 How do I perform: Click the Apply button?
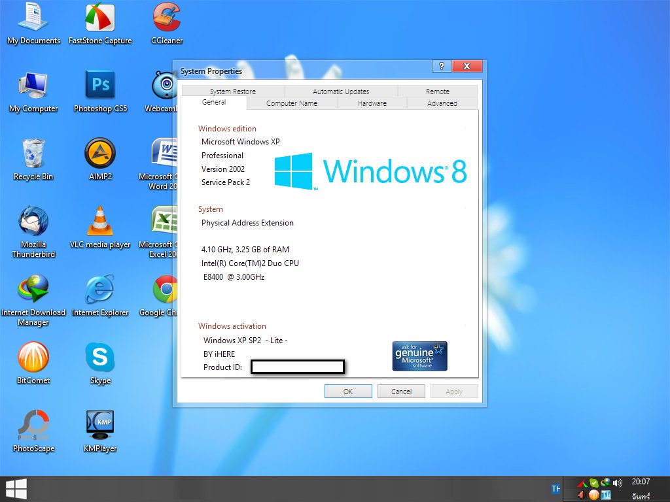tap(454, 392)
